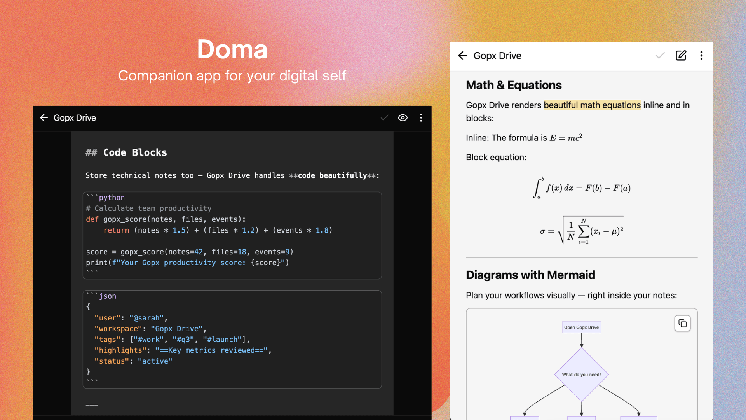This screenshot has width=746, height=420.
Task: Click the '"workspace": "Gopx Drive"' line
Action: coord(150,329)
